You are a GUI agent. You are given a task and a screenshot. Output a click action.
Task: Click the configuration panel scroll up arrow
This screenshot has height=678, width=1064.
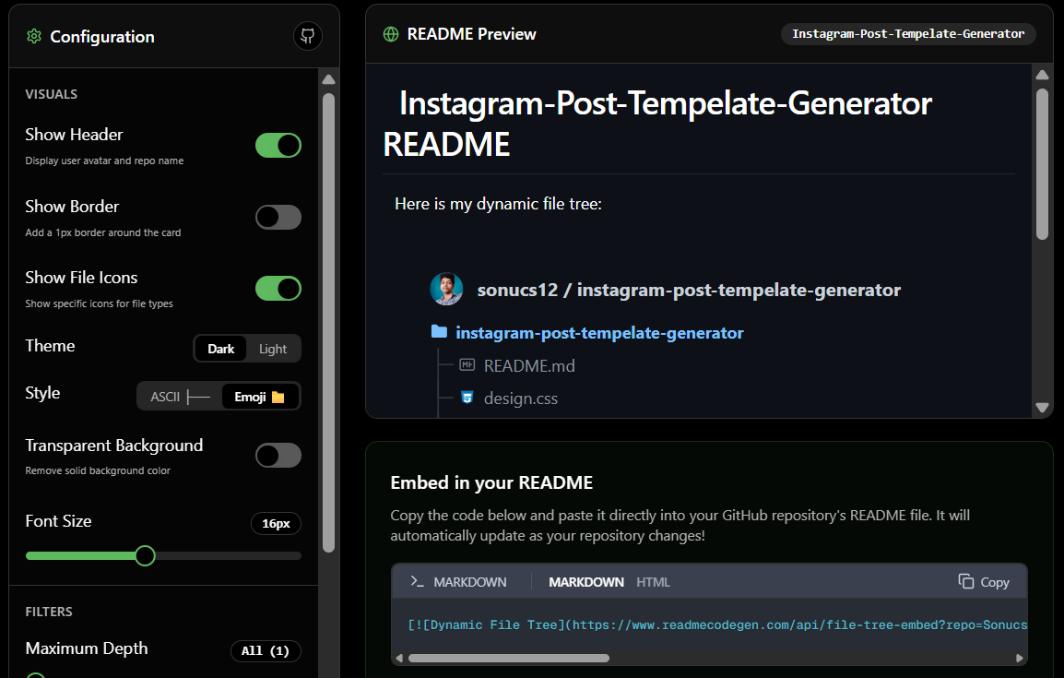(x=328, y=79)
